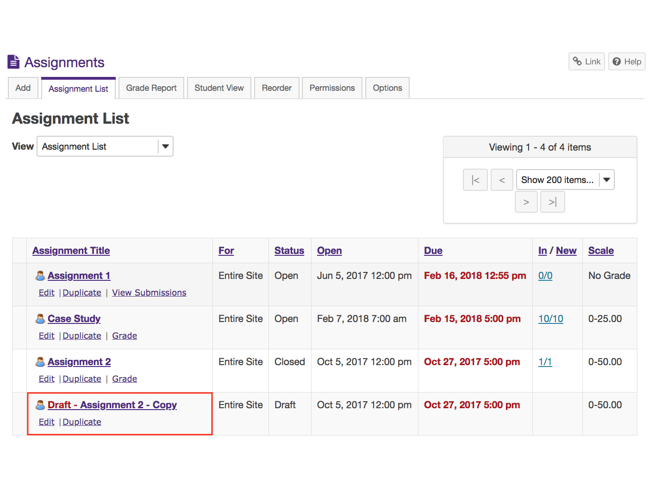
Task: Open View Submissions for Assignment 1
Action: pyautogui.click(x=149, y=293)
